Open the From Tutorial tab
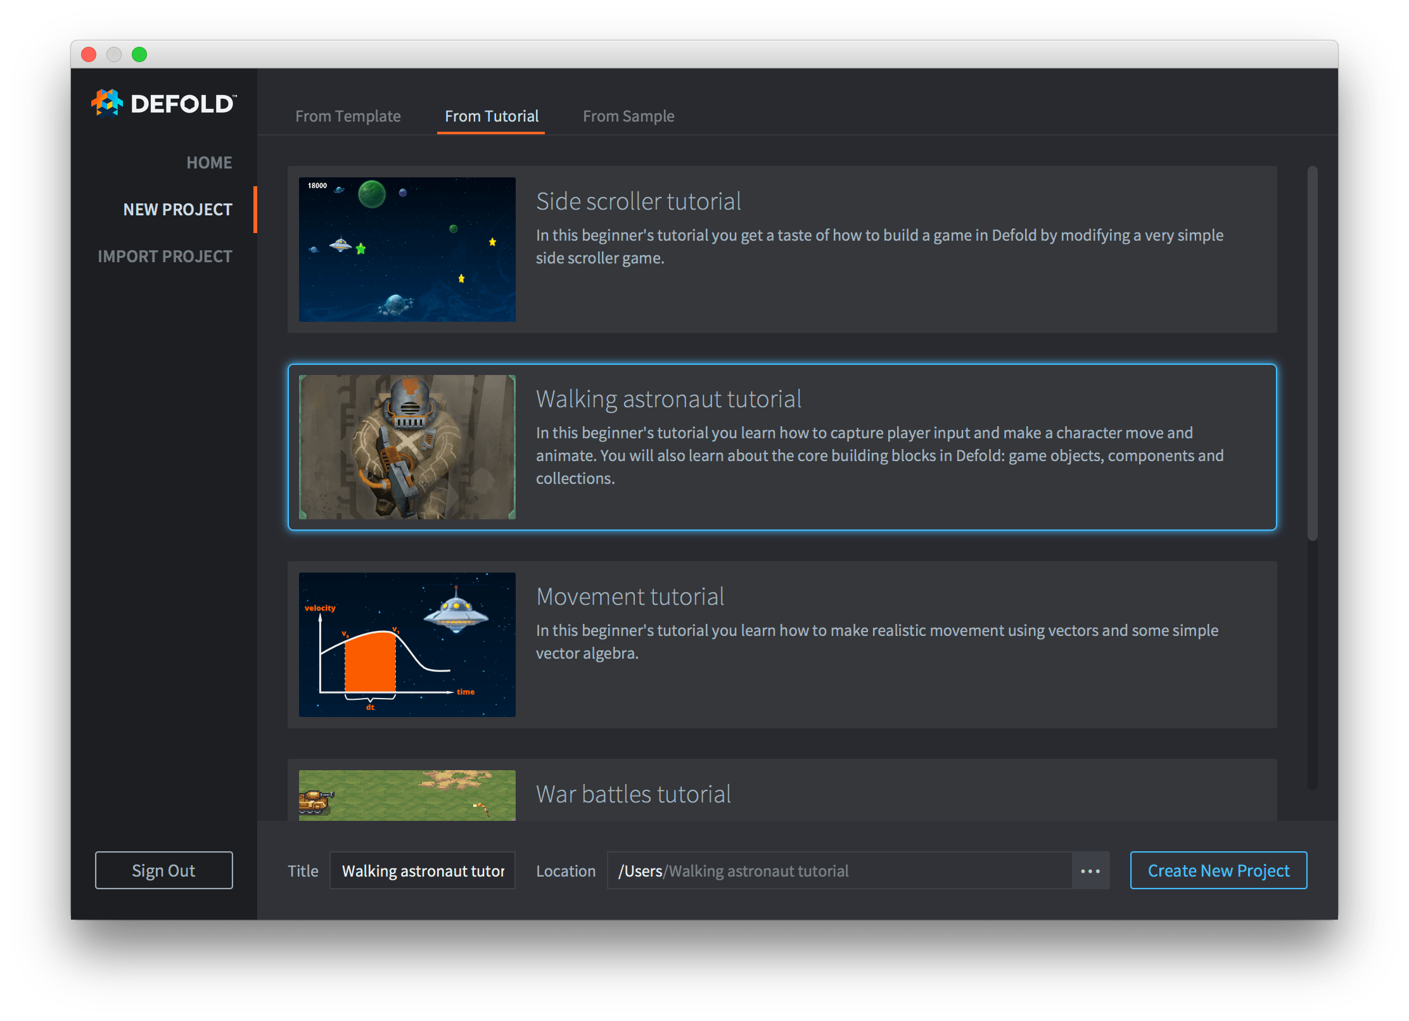The height and width of the screenshot is (1021, 1409). (491, 117)
